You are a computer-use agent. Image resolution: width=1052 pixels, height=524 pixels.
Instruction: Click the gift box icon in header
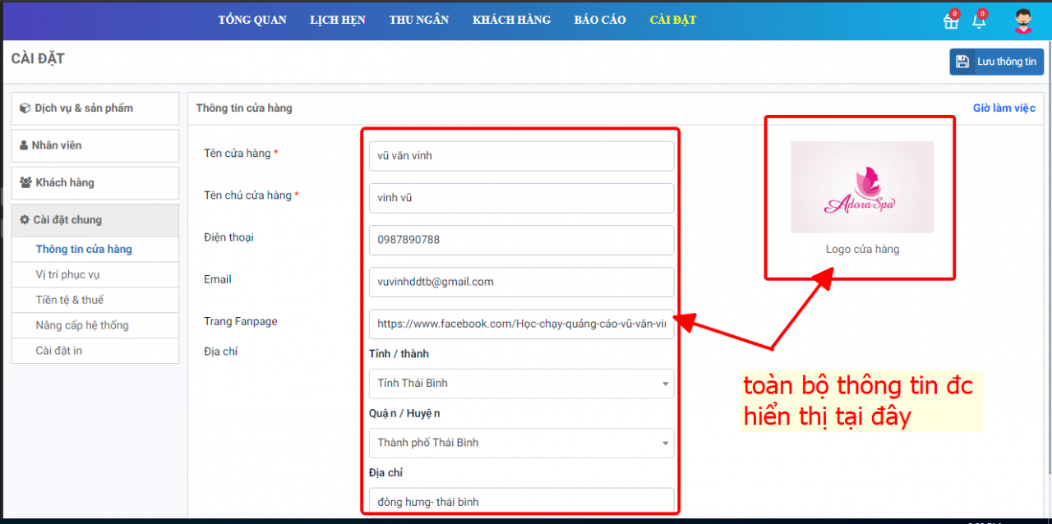pyautogui.click(x=951, y=21)
